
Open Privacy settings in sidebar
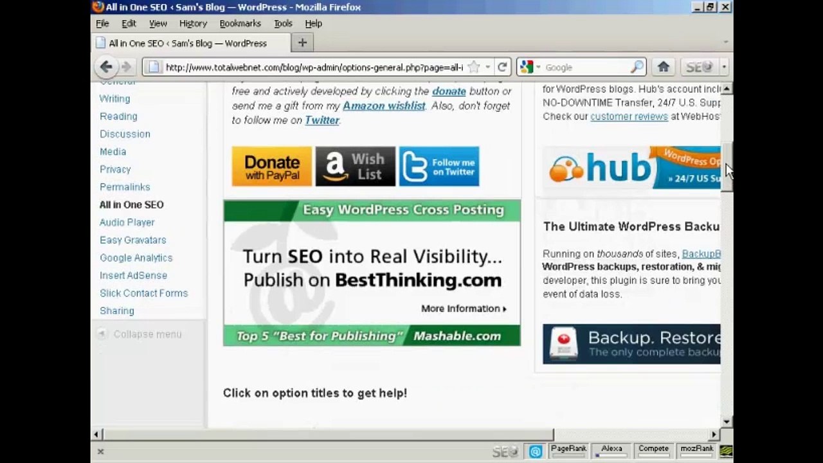[x=115, y=169]
